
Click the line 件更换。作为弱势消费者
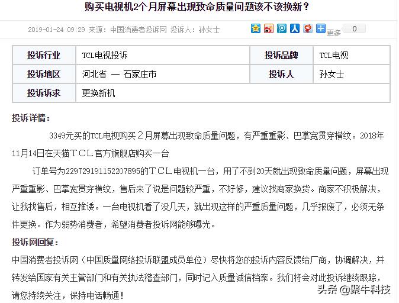pyautogui.click(x=114, y=224)
